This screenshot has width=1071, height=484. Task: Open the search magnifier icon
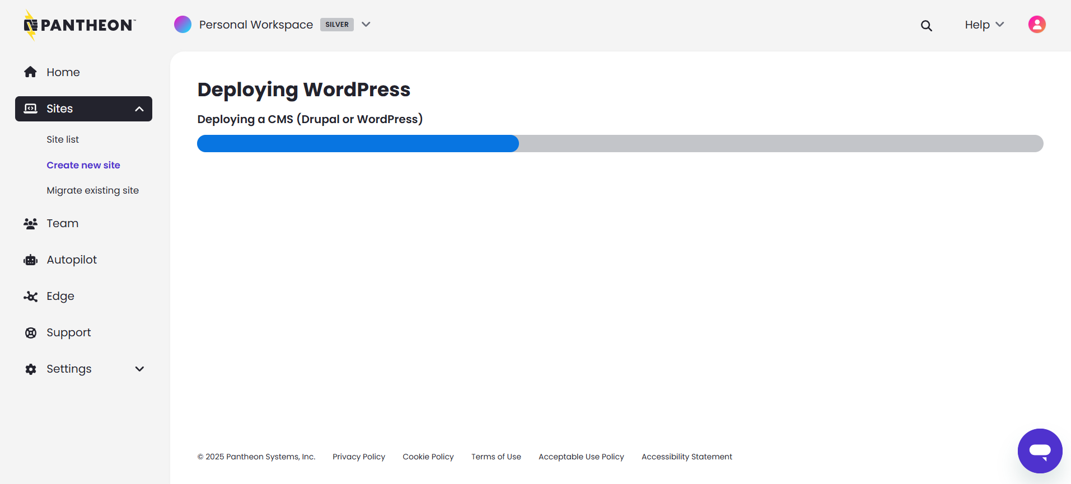(927, 25)
